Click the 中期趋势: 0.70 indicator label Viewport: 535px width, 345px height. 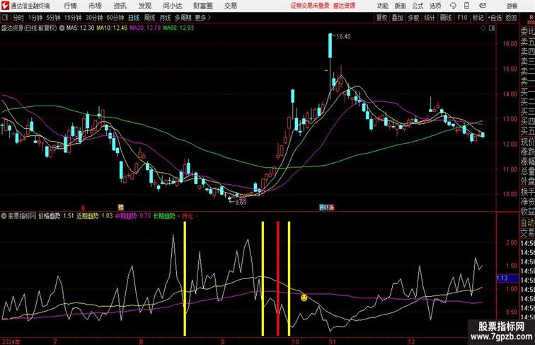tap(133, 216)
